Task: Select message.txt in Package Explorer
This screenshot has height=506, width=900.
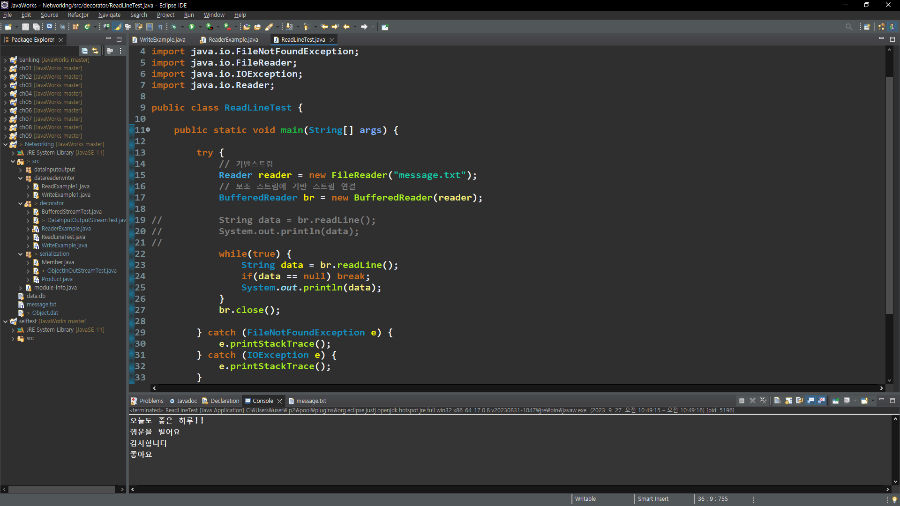Action: click(41, 305)
